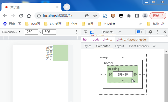
Task: View site information icon in address bar
Action: pyautogui.click(x=39, y=16)
